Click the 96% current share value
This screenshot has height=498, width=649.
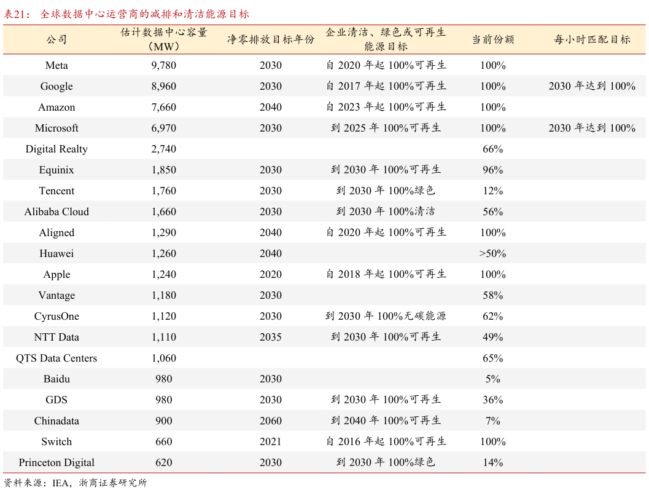click(493, 170)
